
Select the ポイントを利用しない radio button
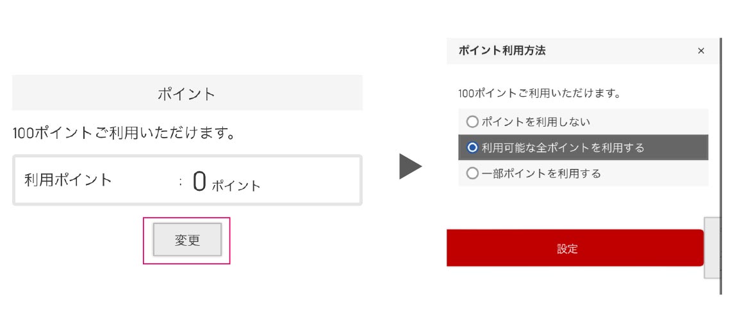pos(472,121)
